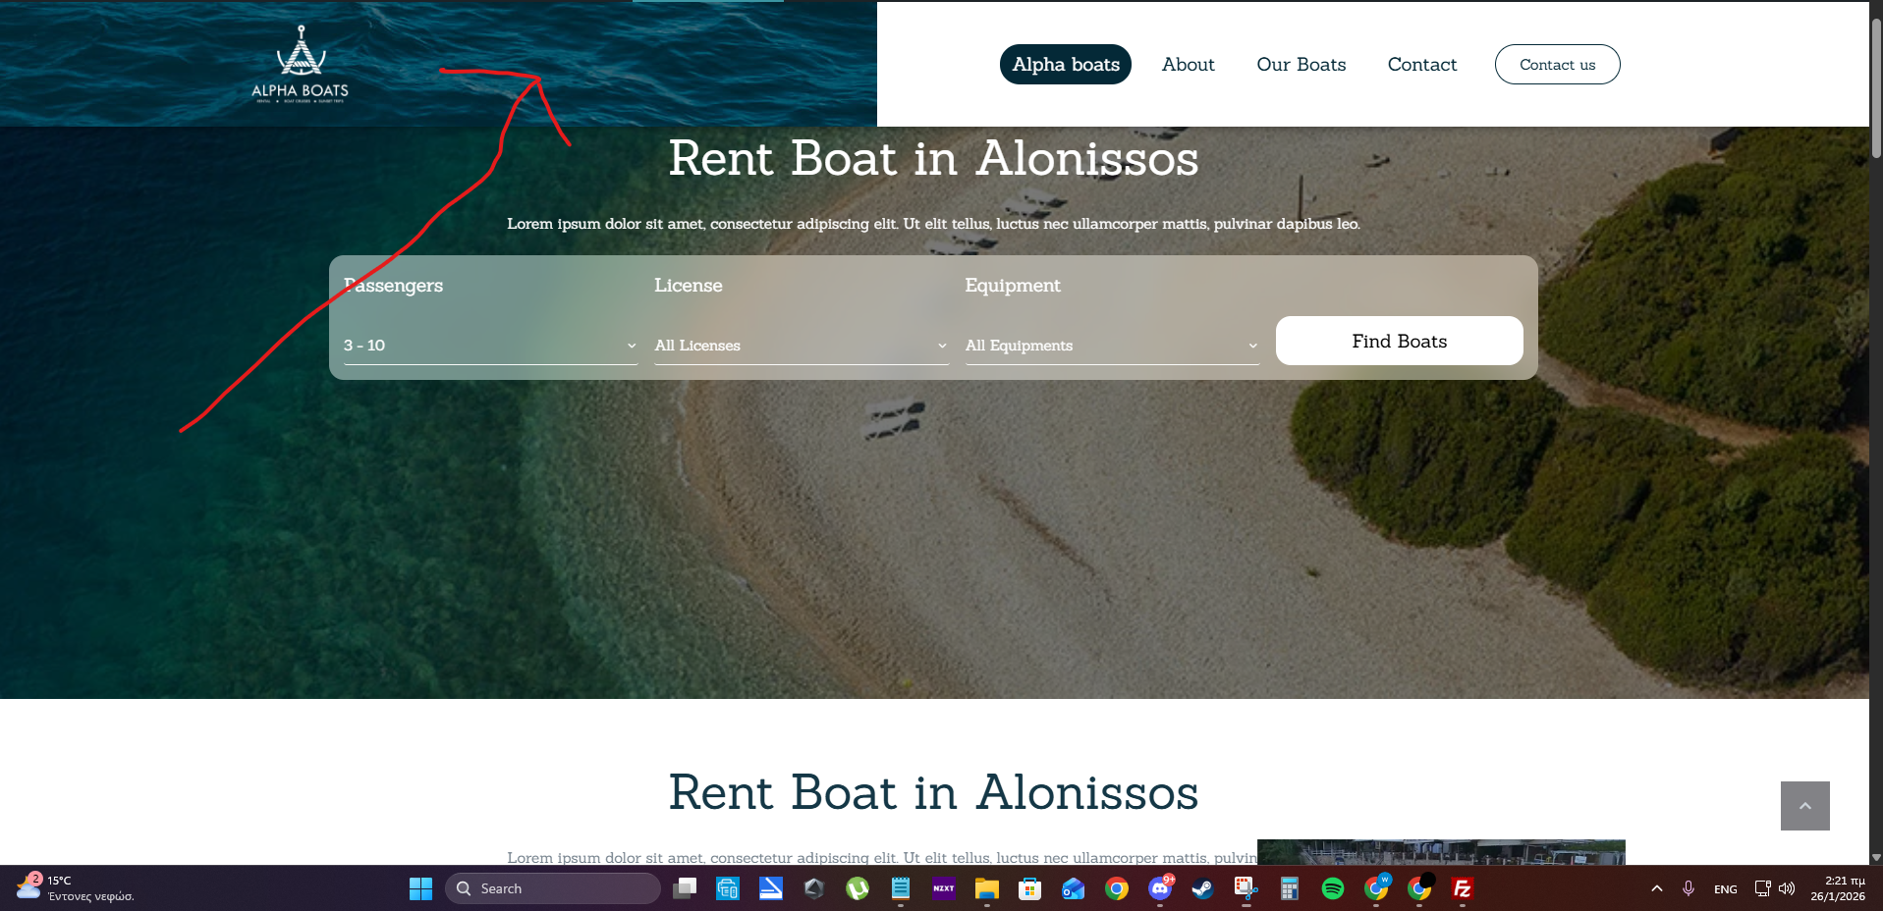Expand the Passengers 3 - 10 dropdown
Screen dimensions: 1883x911
[490, 346]
